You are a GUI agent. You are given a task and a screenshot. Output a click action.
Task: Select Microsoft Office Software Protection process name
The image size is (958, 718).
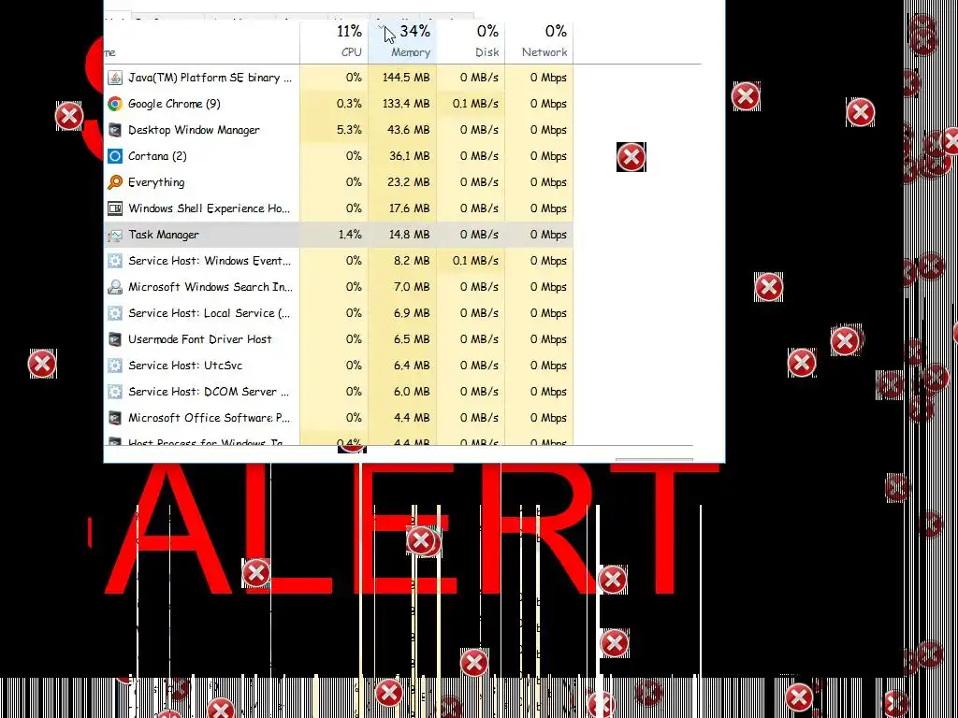209,418
